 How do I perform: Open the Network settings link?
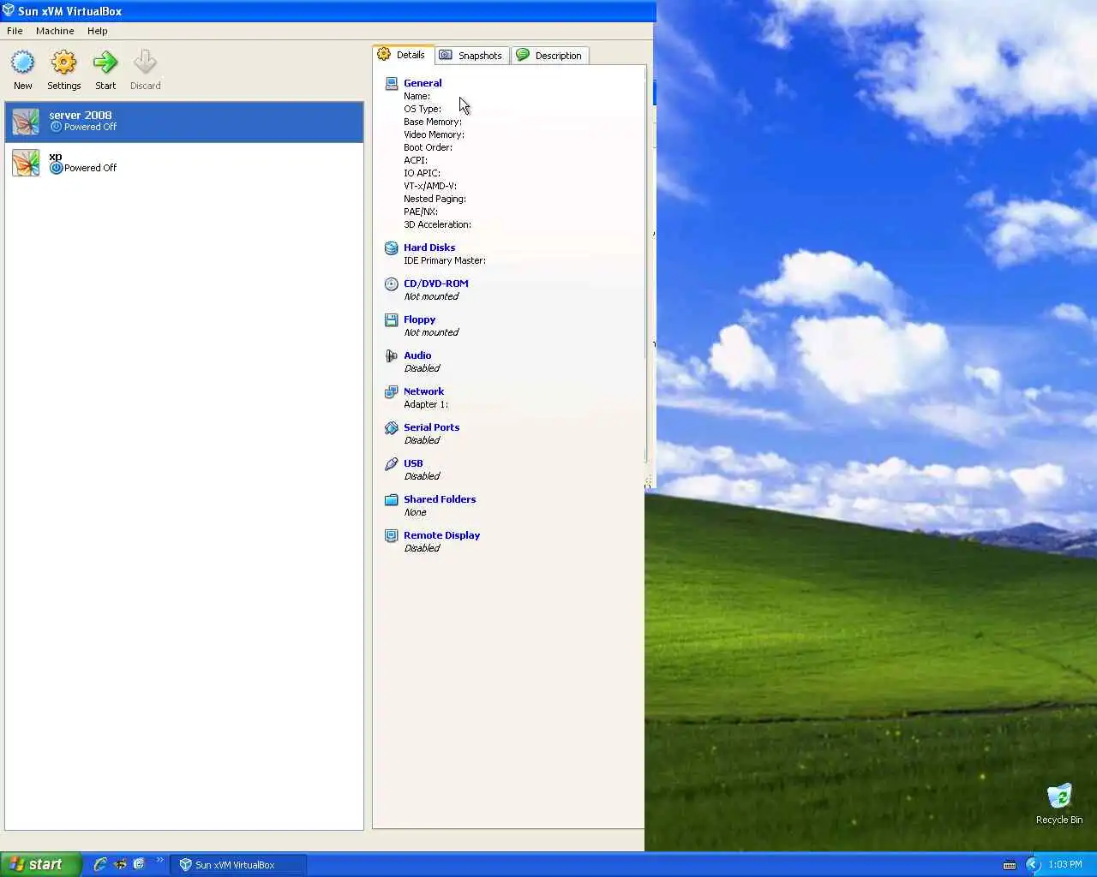click(x=423, y=391)
